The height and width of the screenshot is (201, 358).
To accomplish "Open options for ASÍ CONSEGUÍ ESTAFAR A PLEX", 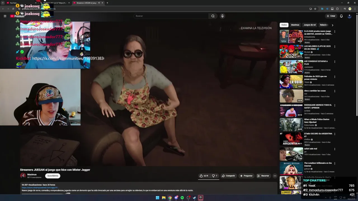I will [x=335, y=62].
